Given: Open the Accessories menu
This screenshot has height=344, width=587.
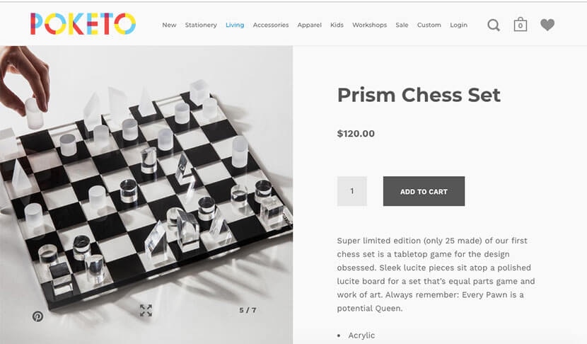Looking at the screenshot, I should [271, 25].
